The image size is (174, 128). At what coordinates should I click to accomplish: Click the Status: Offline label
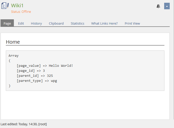click(21, 12)
